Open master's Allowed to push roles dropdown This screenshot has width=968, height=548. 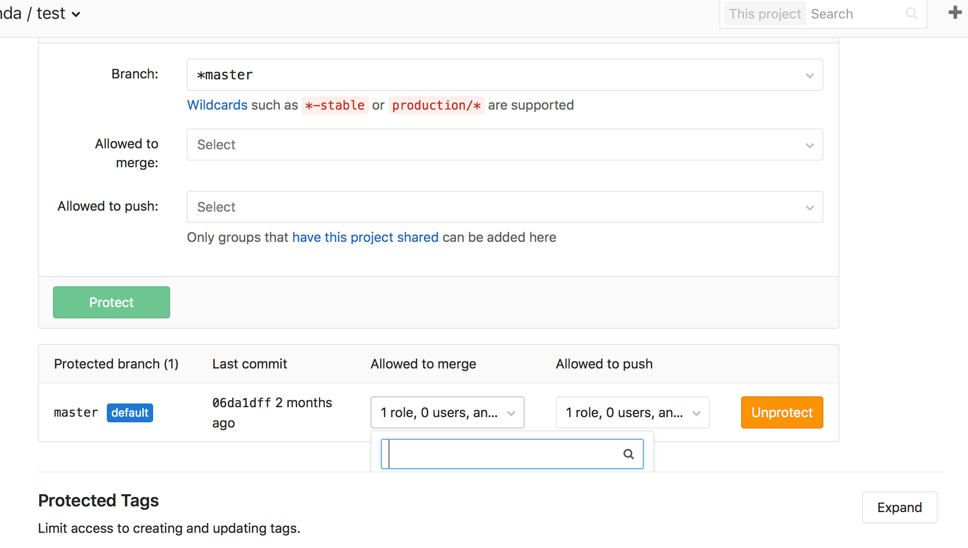[632, 412]
